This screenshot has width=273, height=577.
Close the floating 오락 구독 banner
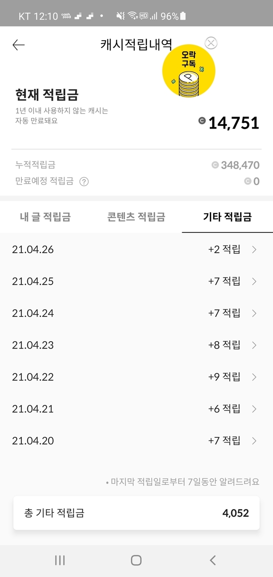tap(211, 43)
